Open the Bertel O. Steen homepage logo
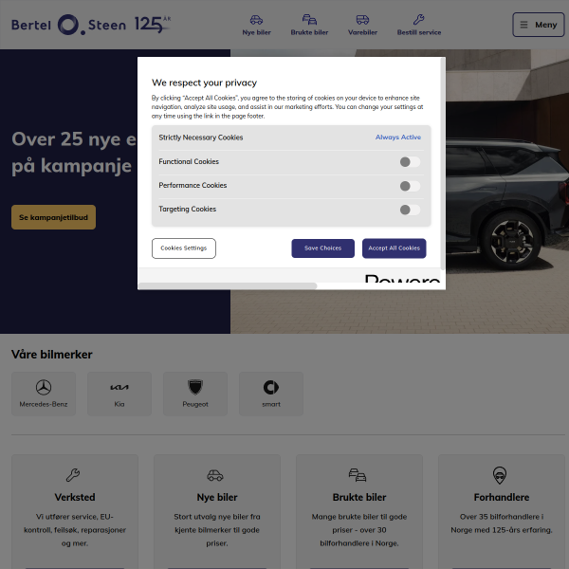The width and height of the screenshot is (569, 569). coord(68,25)
